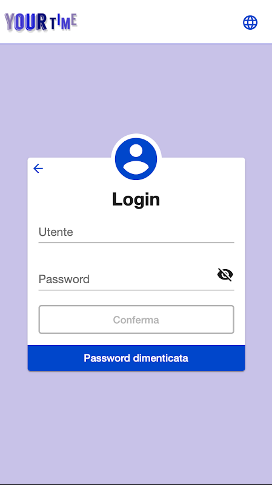Toggle password visibility eye icon
272x485 pixels.
(x=225, y=275)
